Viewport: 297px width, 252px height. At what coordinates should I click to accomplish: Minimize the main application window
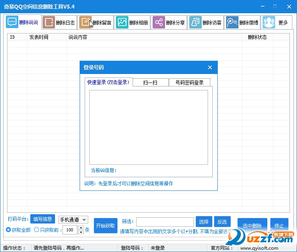[x=263, y=7]
